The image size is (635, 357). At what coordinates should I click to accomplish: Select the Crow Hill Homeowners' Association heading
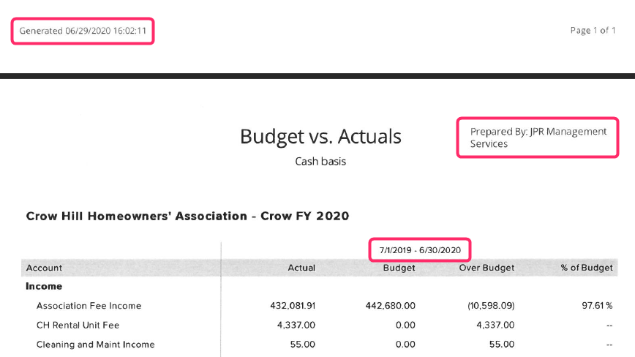point(187,217)
